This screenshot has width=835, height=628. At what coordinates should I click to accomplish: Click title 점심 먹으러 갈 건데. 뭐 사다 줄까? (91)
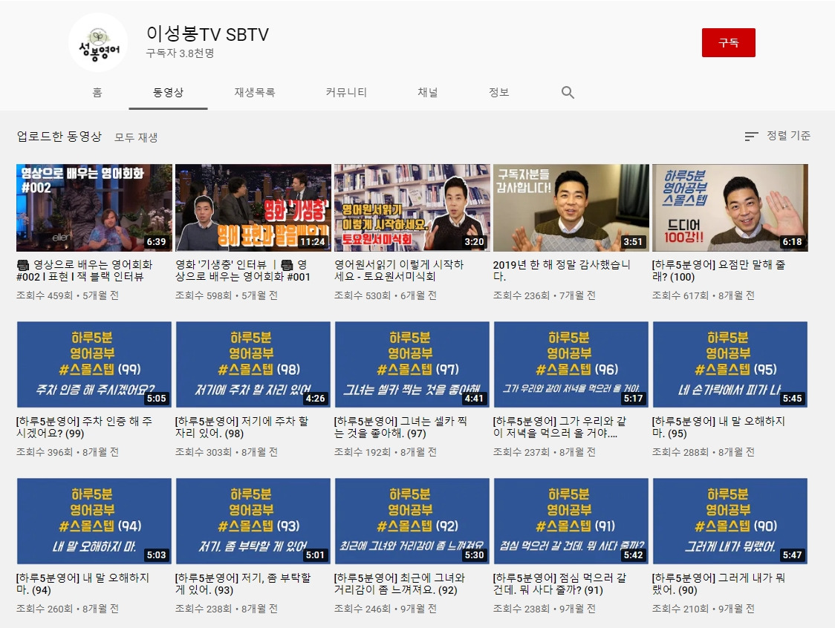(x=559, y=583)
